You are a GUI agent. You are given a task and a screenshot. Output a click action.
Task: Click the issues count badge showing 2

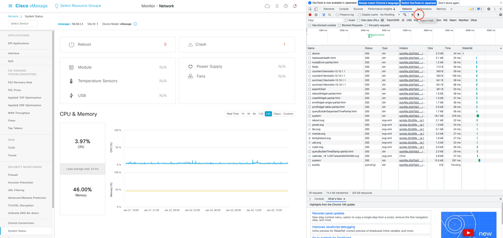479,9
